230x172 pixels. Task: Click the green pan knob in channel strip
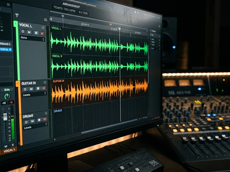coord(7,97)
